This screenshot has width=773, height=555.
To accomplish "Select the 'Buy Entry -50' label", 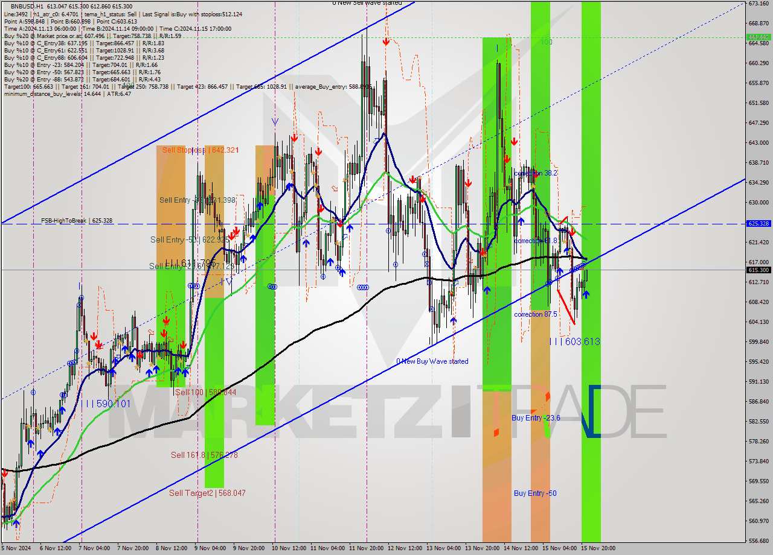I will [x=535, y=493].
